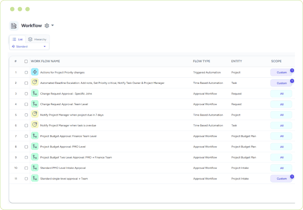The image size is (303, 210).
Task: Tick checkbox for task is overdue row
Action: coord(26,125)
